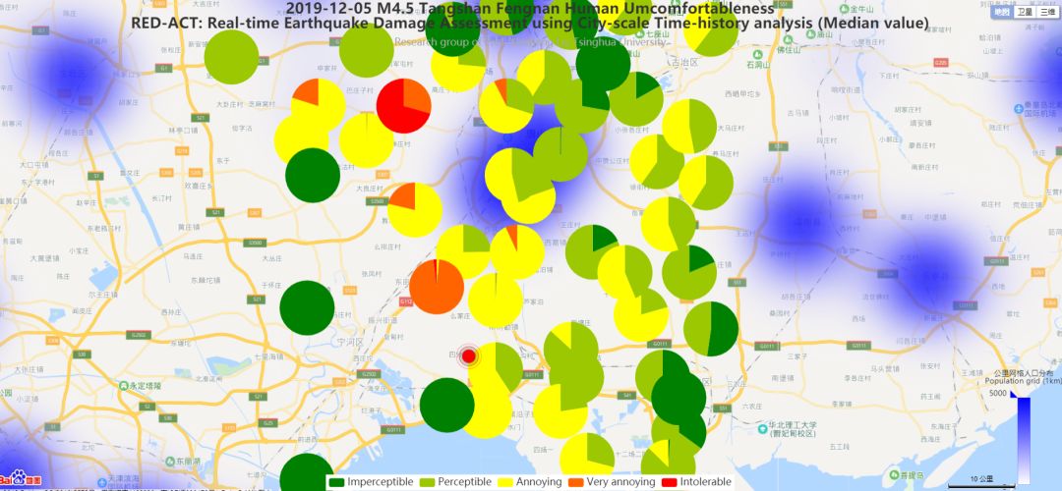Switch to the 三维 3D view
Screen dimensions: 1062x491
click(1047, 12)
